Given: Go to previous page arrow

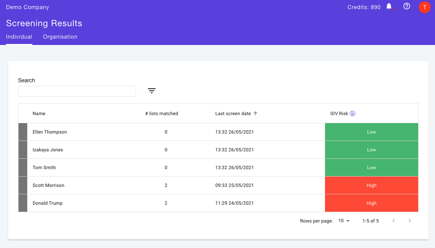Looking at the screenshot, I should (x=394, y=221).
